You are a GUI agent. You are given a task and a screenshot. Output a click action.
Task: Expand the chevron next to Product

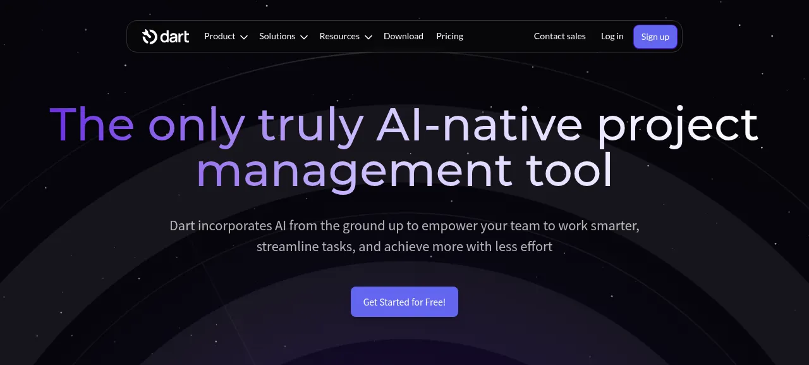click(x=244, y=37)
